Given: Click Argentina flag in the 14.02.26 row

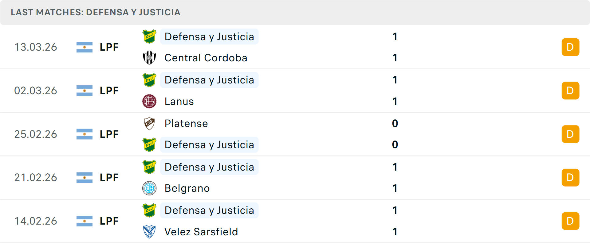Looking at the screenshot, I should pos(85,221).
